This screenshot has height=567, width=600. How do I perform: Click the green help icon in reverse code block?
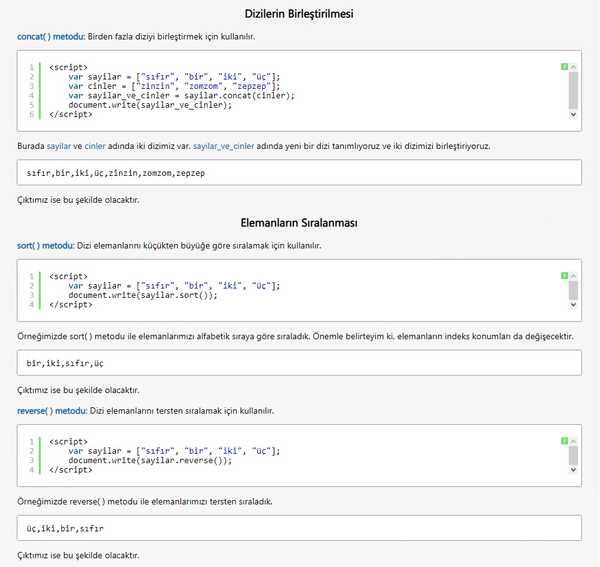[x=564, y=441]
